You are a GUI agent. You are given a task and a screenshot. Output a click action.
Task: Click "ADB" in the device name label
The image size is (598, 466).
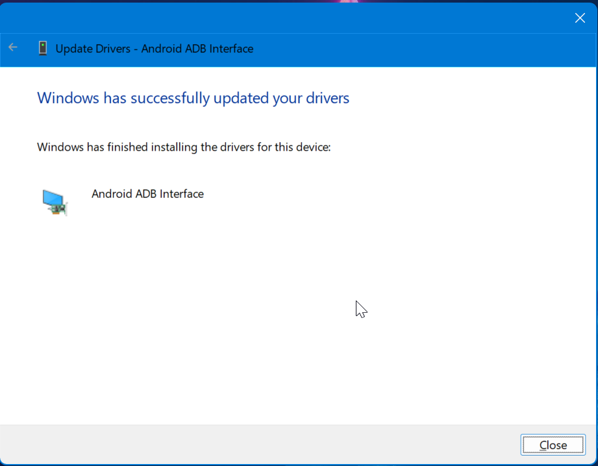tap(145, 194)
